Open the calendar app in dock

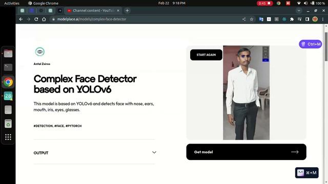(x=8, y=96)
